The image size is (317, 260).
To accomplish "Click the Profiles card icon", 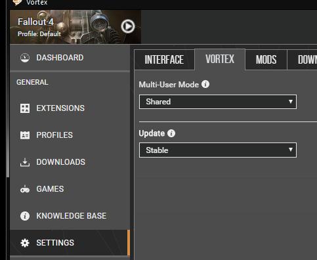I will (25, 135).
